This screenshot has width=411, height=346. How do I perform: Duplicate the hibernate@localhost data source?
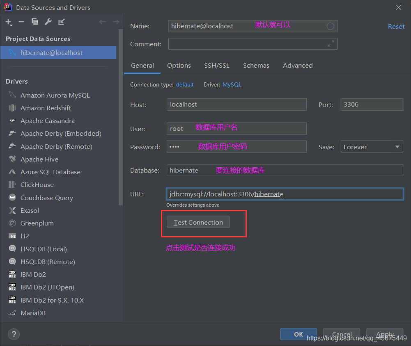34,21
